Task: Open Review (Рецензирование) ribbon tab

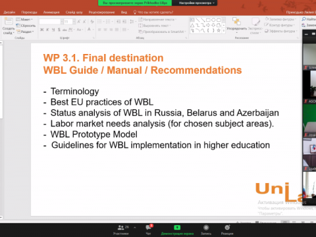Action: pyautogui.click(x=101, y=13)
